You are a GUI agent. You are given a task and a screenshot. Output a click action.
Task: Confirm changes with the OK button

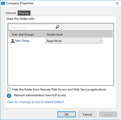[x=66, y=114]
